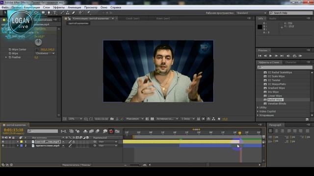Viewport: 314px width, 176px height.
Task: Jump to first frame in Preview
Action: tap(260, 56)
